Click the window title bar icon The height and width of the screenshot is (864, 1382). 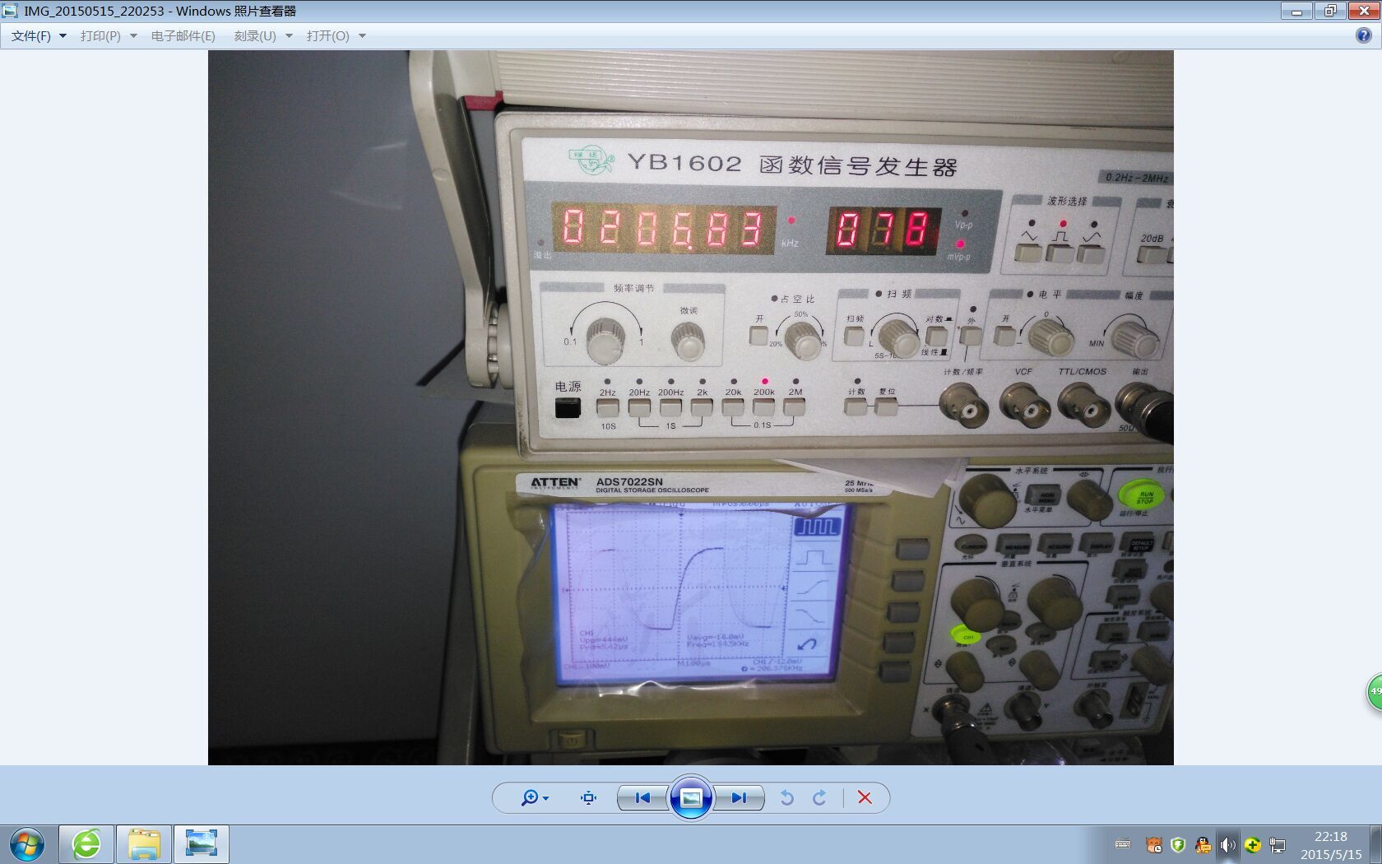11,11
